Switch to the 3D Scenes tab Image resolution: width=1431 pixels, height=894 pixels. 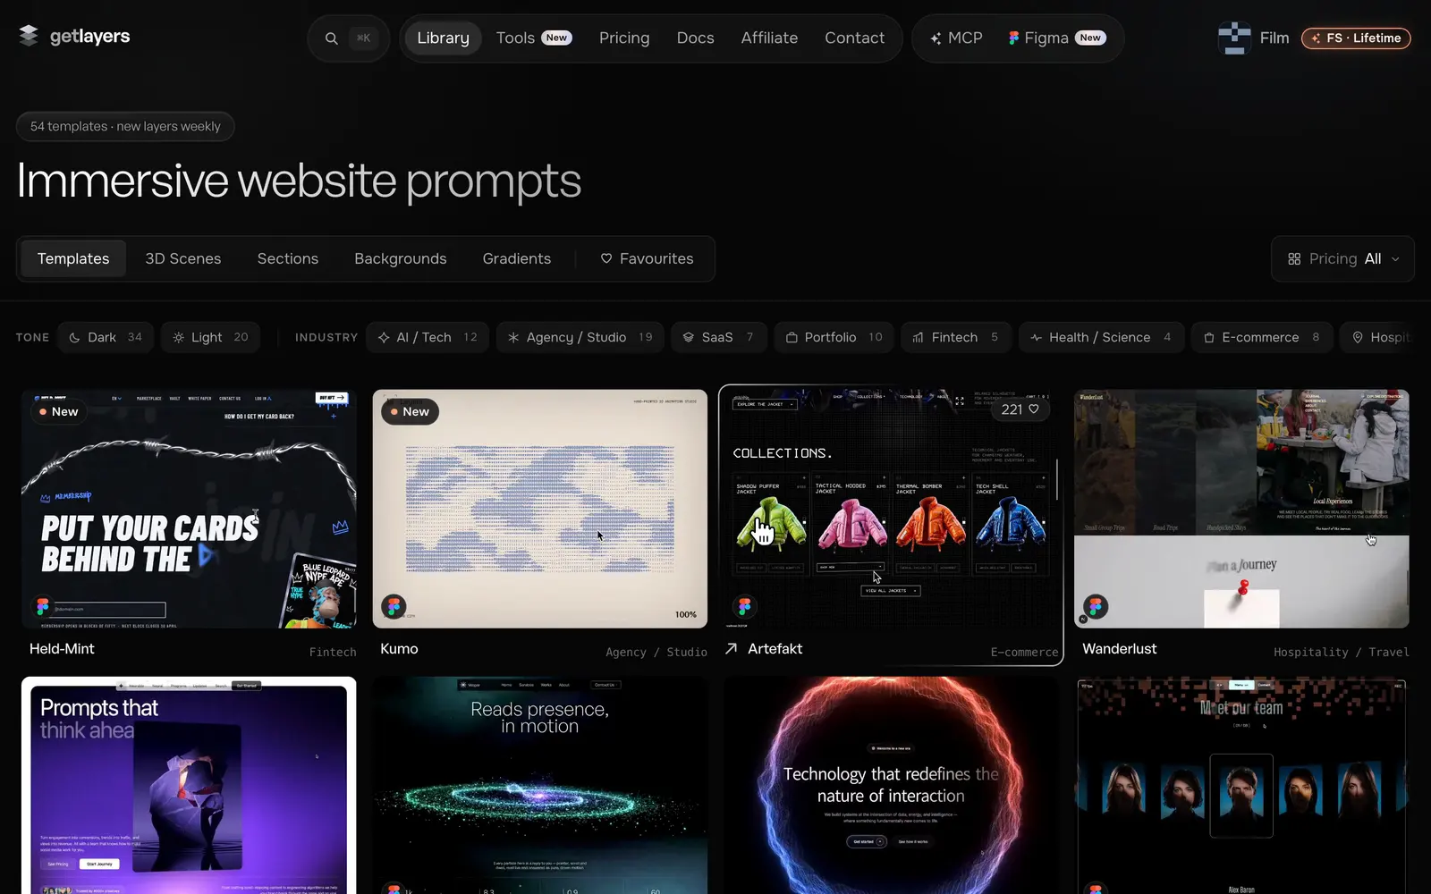point(183,258)
